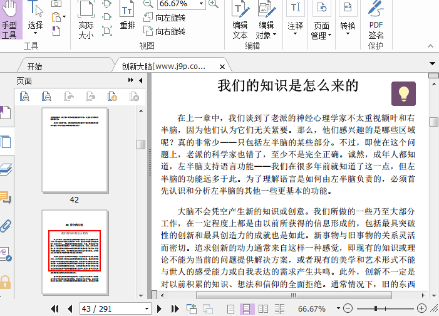439x316 pixels.
Task: Expand the Page Management (页面管理) menu
Action: [321, 19]
